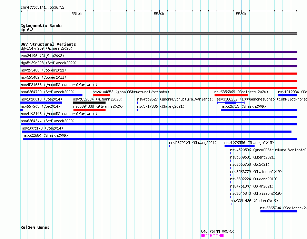Click the nsv6356869 (Sedlazeck2020) label

click(x=241, y=92)
